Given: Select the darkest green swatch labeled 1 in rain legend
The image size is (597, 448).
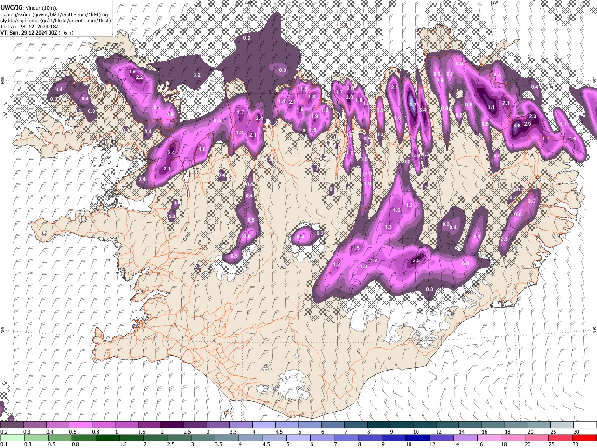Looking at the screenshot, I should [107, 438].
